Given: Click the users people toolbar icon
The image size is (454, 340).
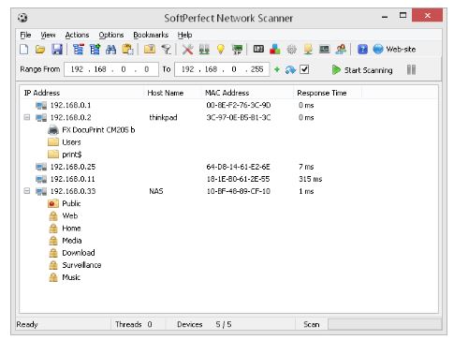Looking at the screenshot, I should pyautogui.click(x=341, y=50).
